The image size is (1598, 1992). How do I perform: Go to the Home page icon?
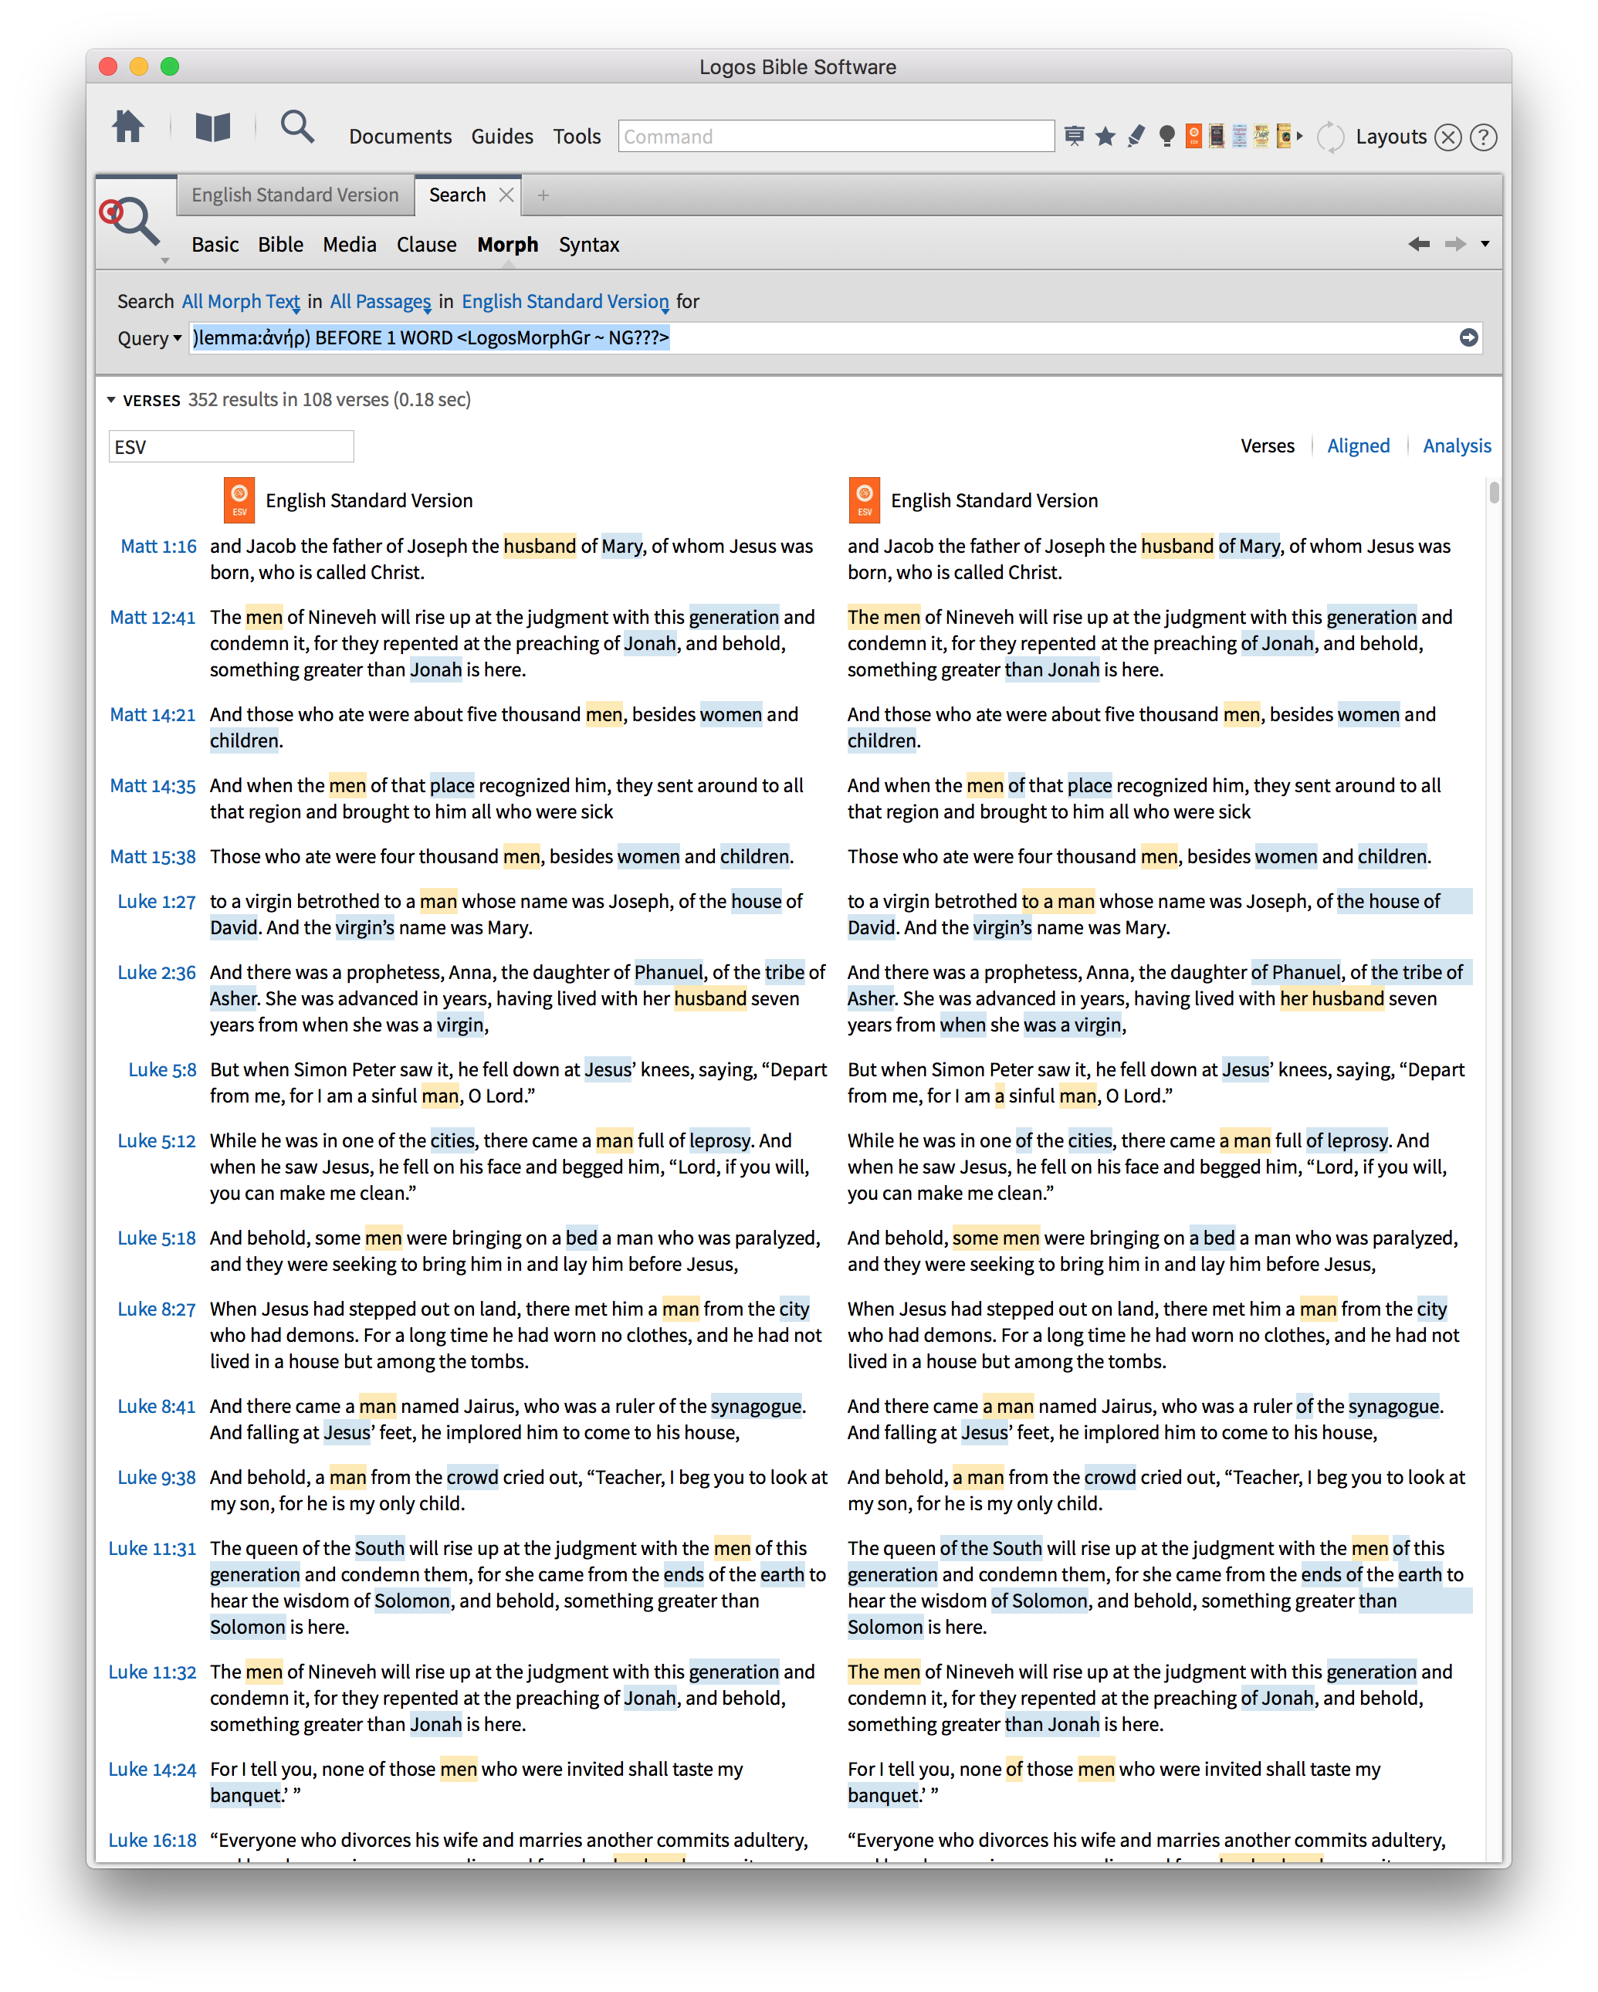click(127, 127)
